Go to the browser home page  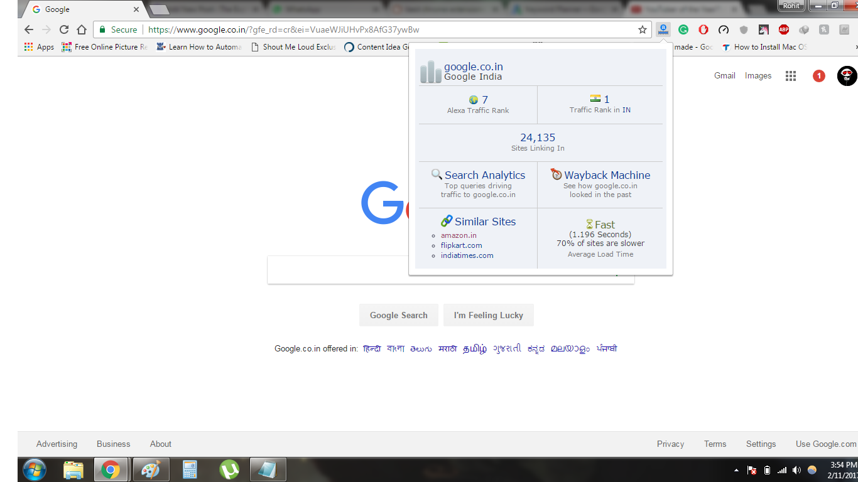tap(82, 29)
